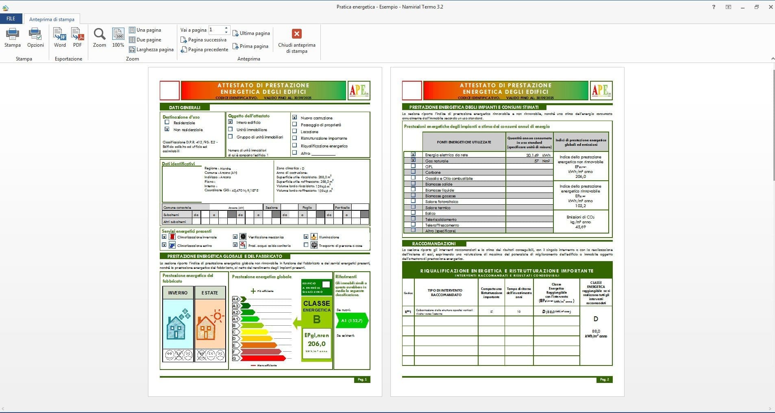Jump to Ultima pagina
The width and height of the screenshot is (775, 413).
251,33
